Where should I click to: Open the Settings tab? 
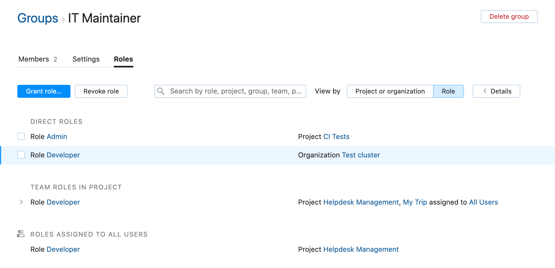coord(86,59)
